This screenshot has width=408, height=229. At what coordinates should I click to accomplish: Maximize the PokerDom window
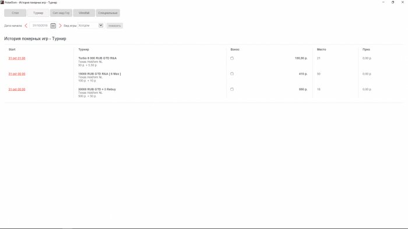coord(393,2)
